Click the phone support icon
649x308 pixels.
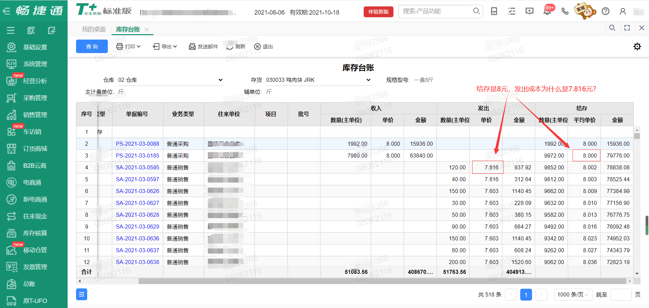tap(565, 11)
